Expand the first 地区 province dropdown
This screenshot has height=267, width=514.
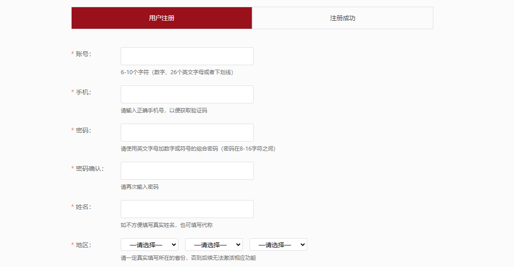[149, 245]
